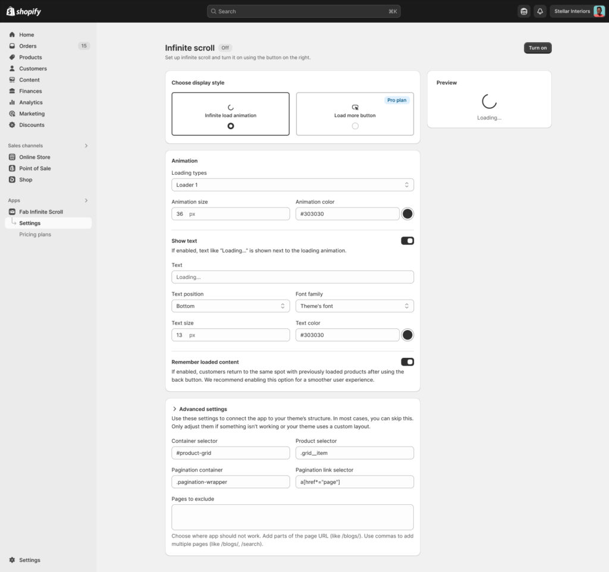The height and width of the screenshot is (572, 609).
Task: Click the cursor icon in Load more button card
Action: pyautogui.click(x=355, y=107)
